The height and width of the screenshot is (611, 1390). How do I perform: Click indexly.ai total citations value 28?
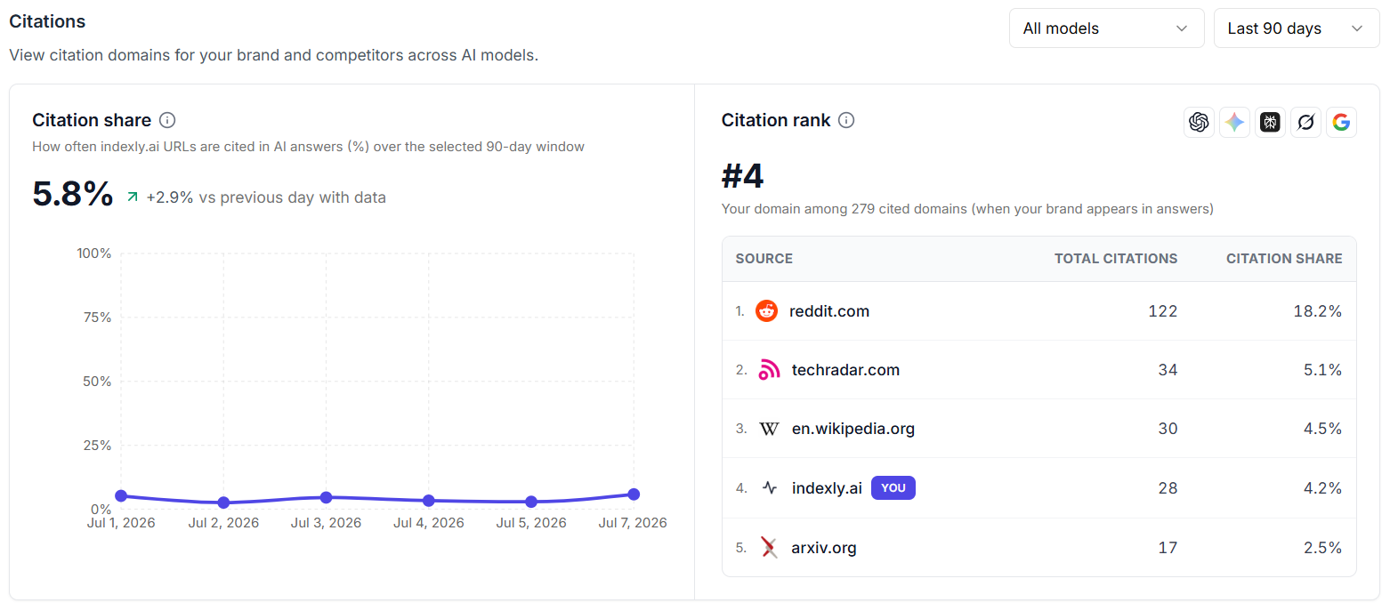pos(1168,488)
